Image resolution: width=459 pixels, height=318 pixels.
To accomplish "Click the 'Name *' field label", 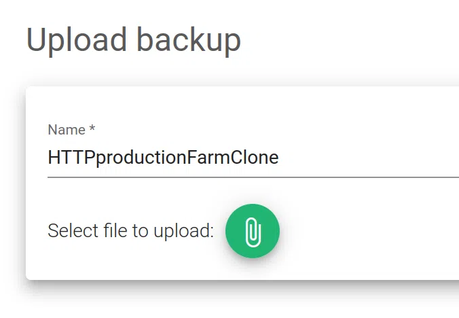I will pyautogui.click(x=67, y=129).
